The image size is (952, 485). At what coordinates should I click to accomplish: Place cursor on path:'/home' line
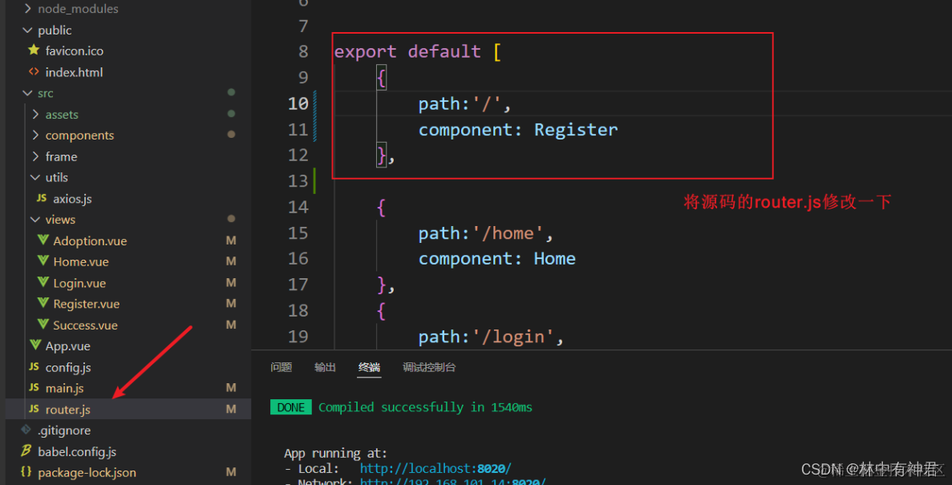pyautogui.click(x=486, y=233)
